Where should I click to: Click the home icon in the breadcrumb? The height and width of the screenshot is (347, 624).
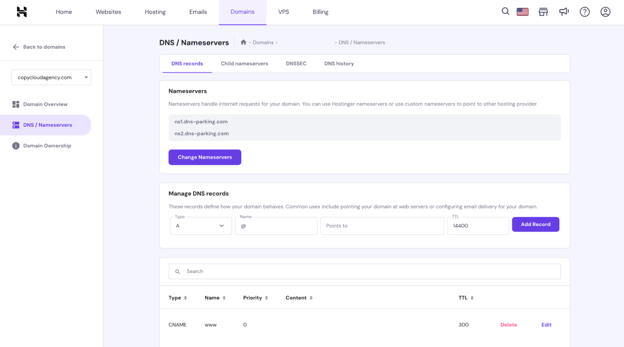pos(243,42)
